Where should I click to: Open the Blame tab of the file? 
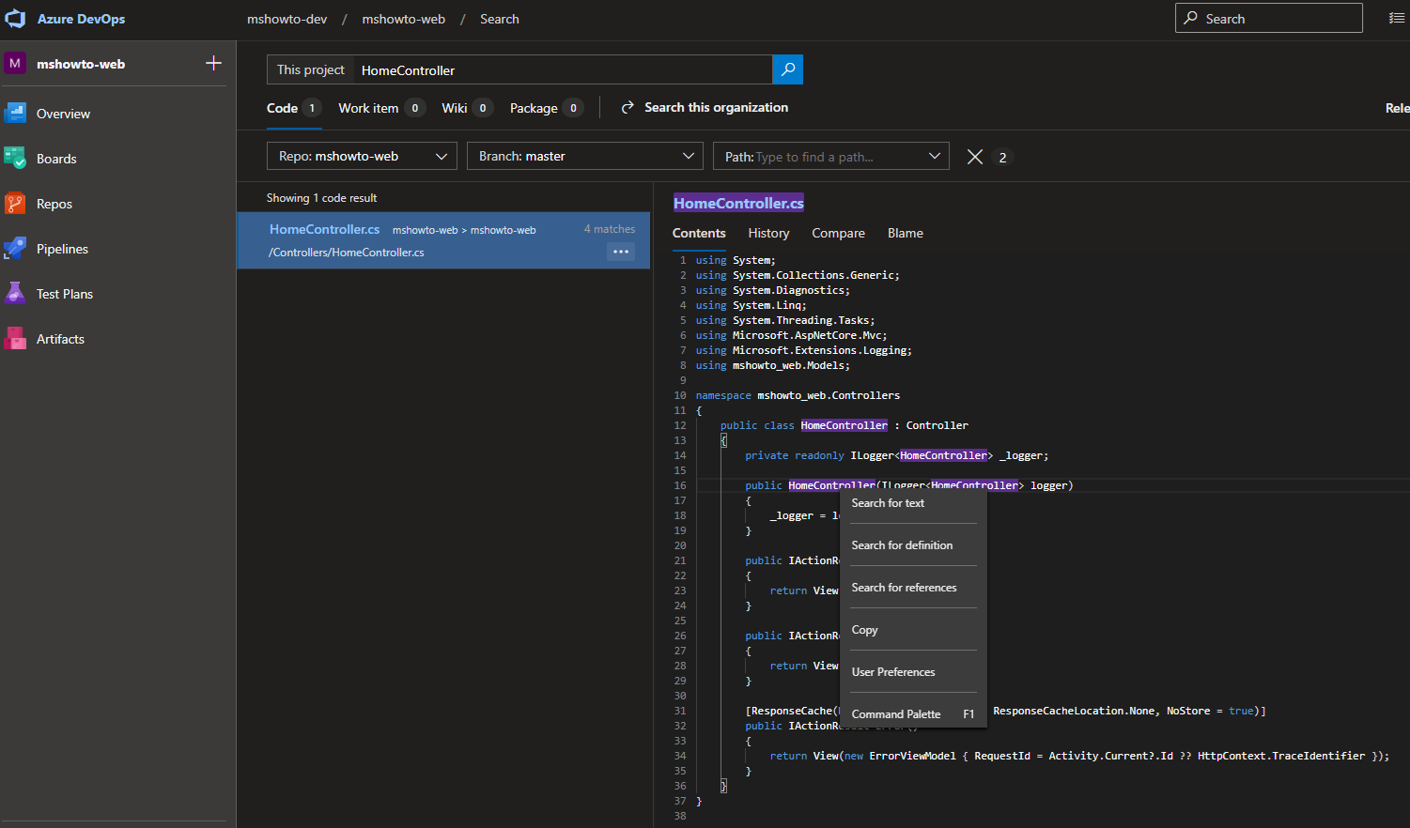coord(906,233)
